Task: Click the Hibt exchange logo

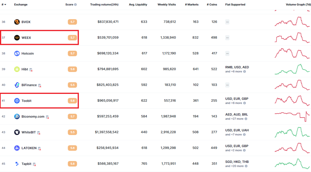Action: 17,69
